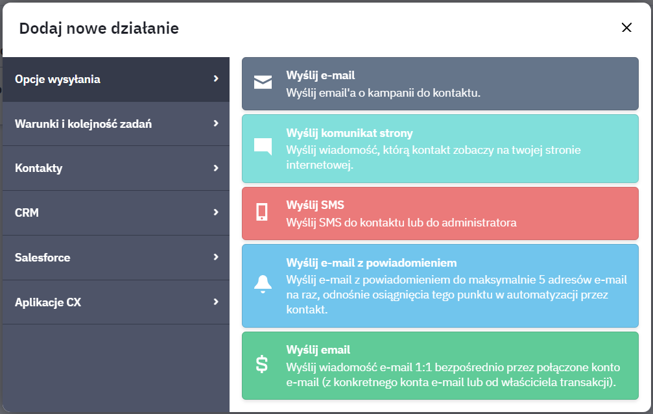Expand chevron next to Warunki i kolejność zadań

coord(216,123)
